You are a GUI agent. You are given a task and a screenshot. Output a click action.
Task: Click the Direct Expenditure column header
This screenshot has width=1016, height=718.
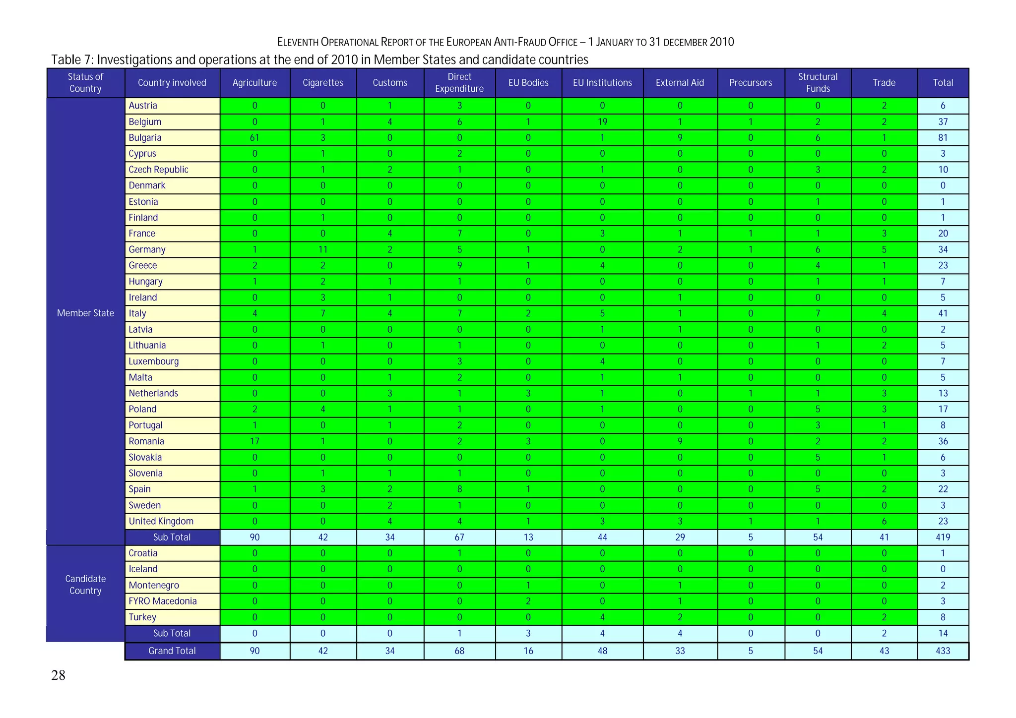pos(459,83)
